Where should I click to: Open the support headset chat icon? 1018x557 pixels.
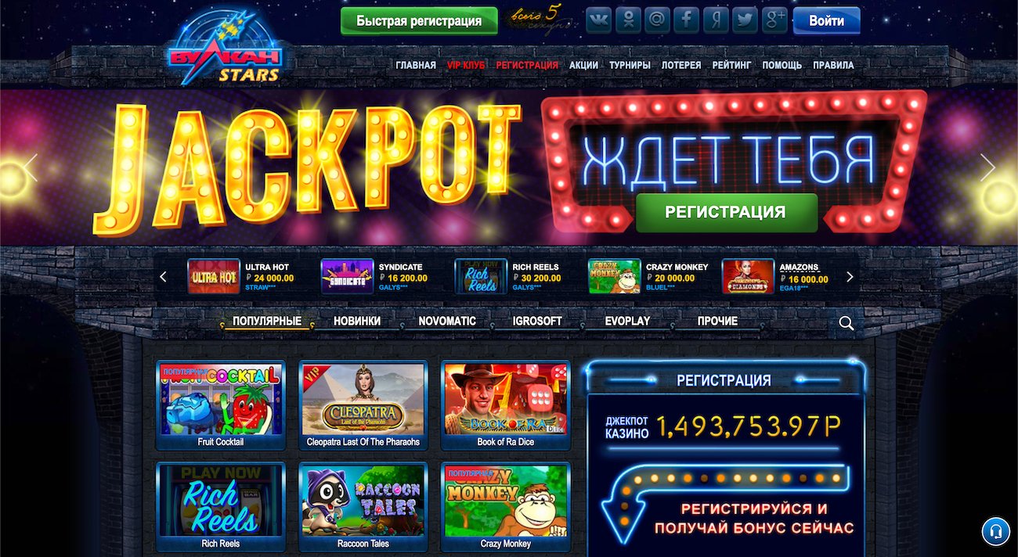(996, 531)
